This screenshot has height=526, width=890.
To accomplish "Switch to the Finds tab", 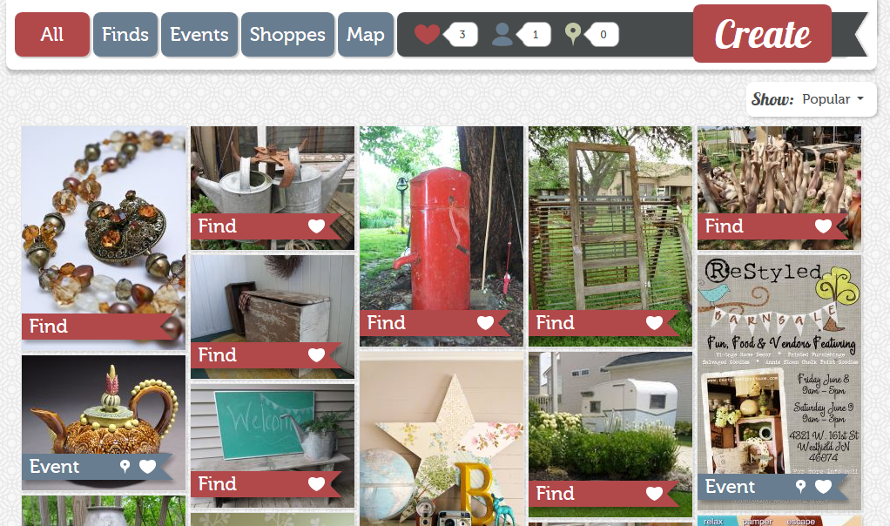I will click(125, 35).
